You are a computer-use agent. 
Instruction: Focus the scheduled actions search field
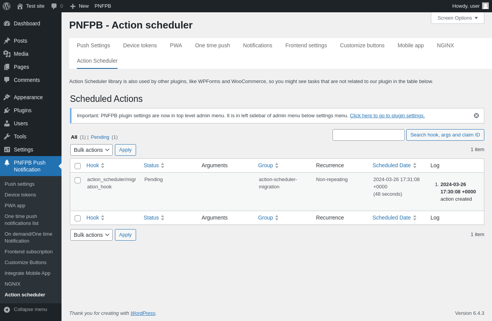tap(368, 135)
